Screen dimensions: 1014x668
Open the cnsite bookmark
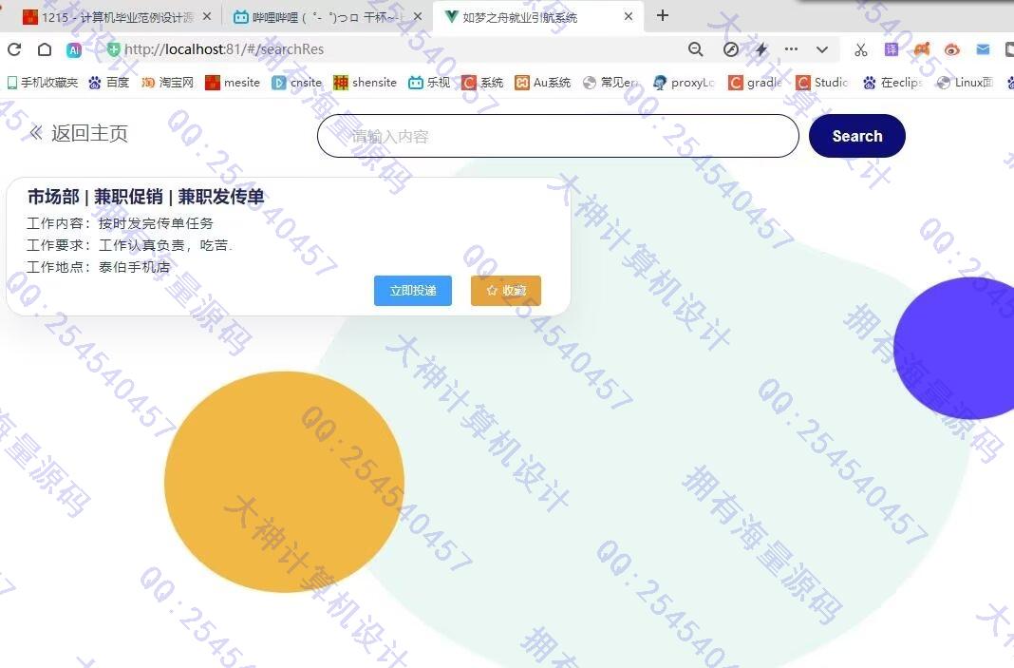(297, 83)
